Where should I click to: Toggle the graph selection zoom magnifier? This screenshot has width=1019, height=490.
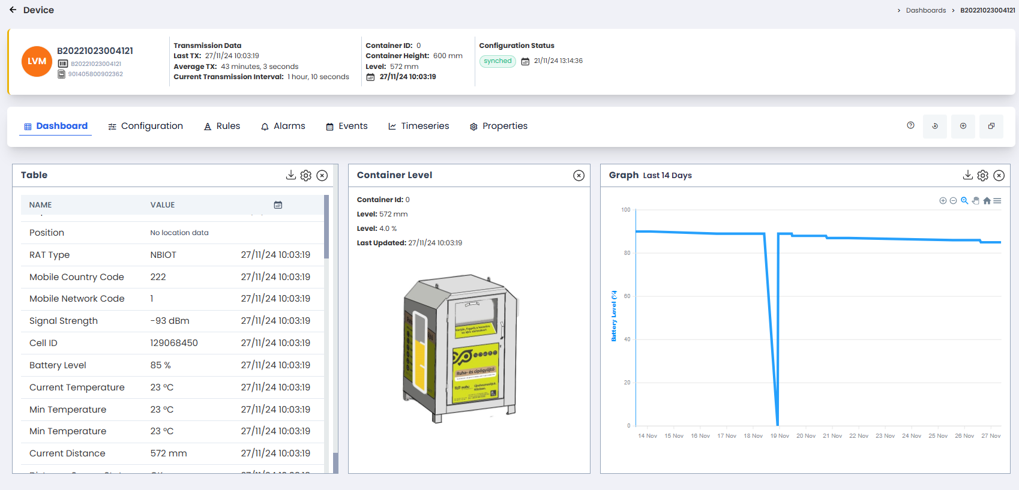tap(964, 201)
